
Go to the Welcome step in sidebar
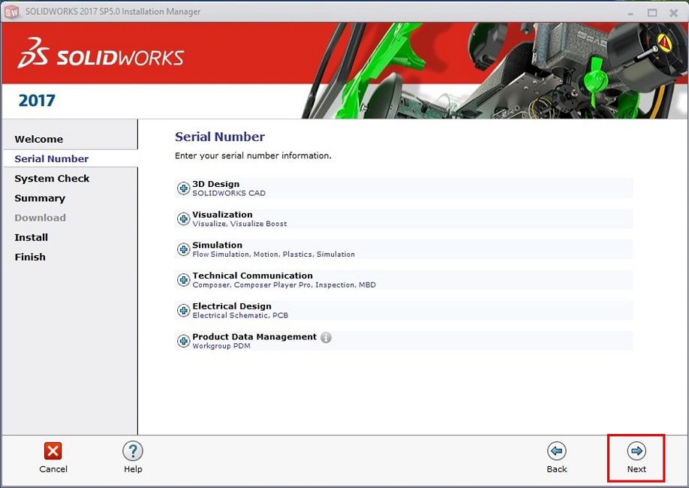click(39, 139)
